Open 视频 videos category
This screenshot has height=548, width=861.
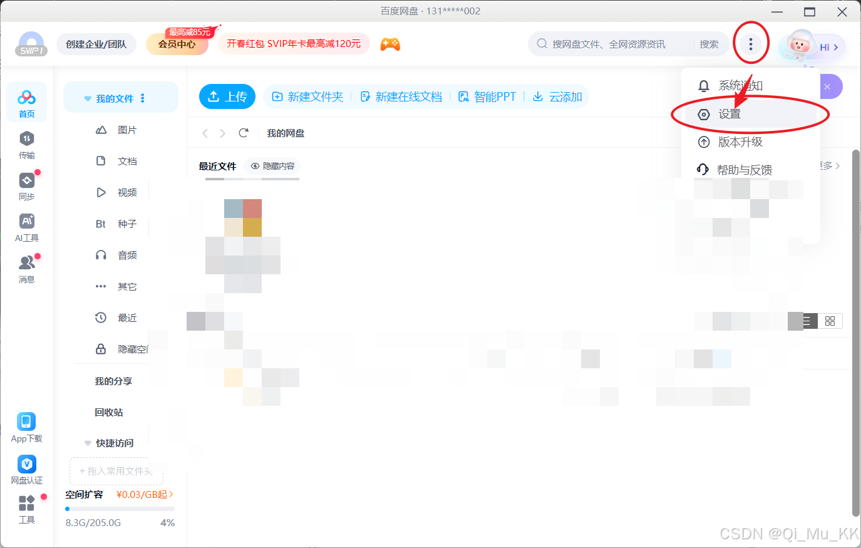tap(116, 192)
